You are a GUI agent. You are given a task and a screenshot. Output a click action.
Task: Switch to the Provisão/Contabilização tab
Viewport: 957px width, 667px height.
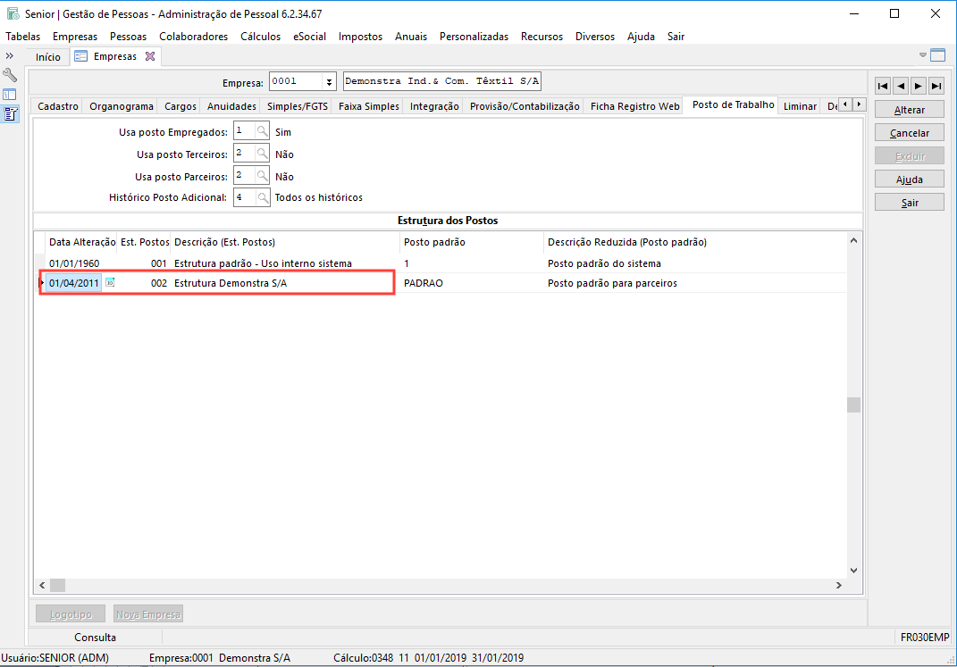[525, 106]
